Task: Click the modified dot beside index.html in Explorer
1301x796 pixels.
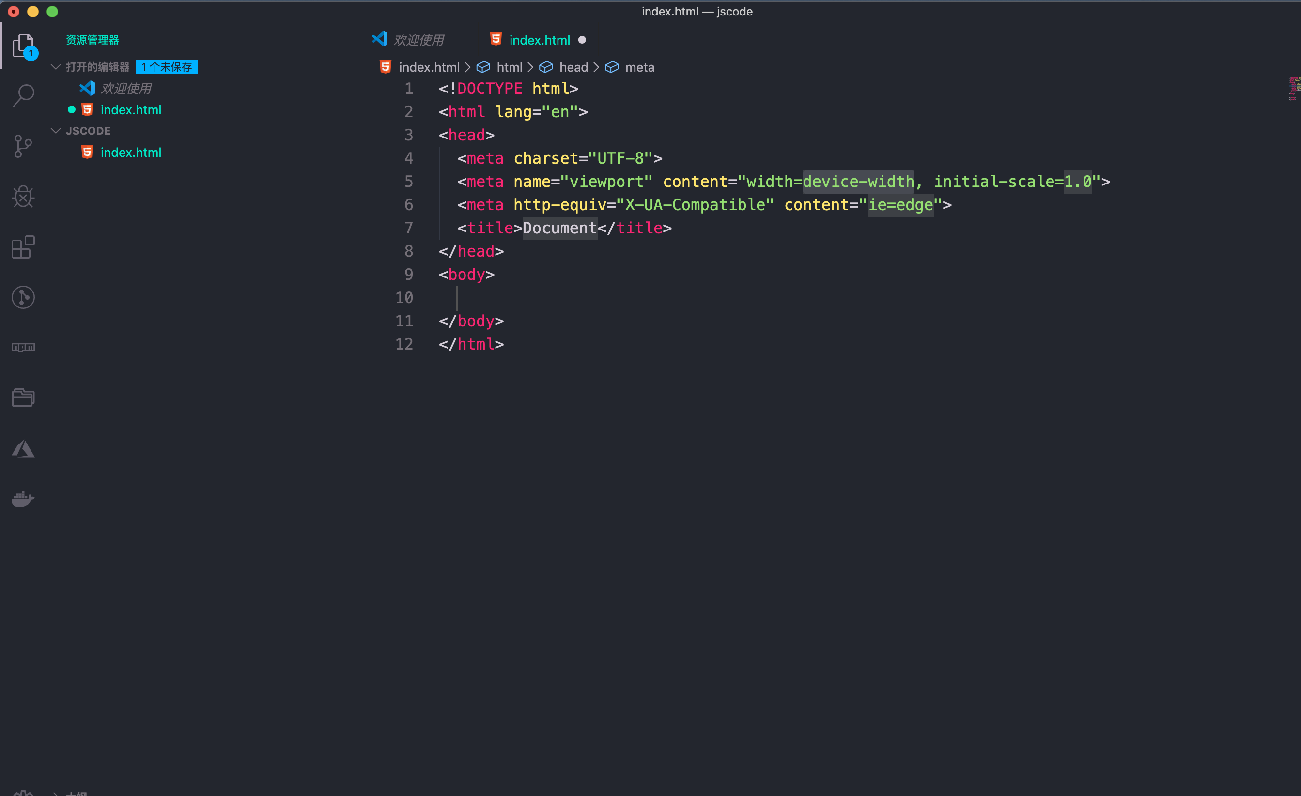Action: [x=72, y=109]
